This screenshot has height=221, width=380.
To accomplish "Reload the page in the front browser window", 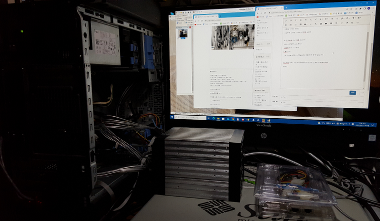I will click(x=265, y=13).
